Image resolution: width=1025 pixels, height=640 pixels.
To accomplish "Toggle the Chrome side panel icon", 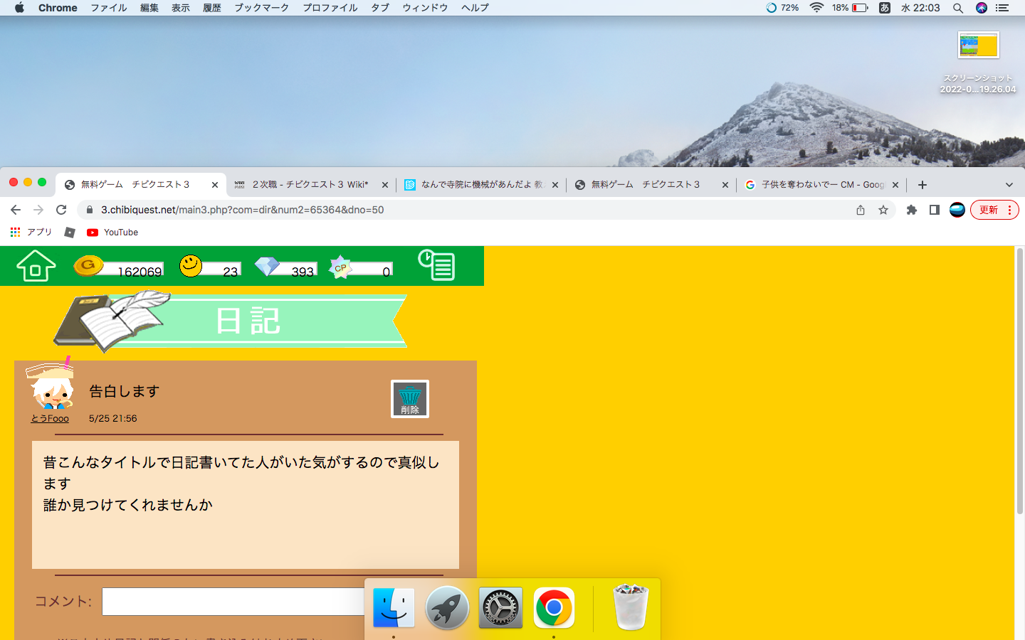I will pos(935,210).
